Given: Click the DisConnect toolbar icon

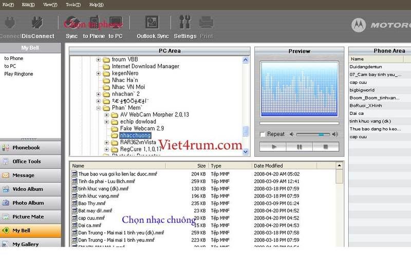Looking at the screenshot, I should 38,23.
